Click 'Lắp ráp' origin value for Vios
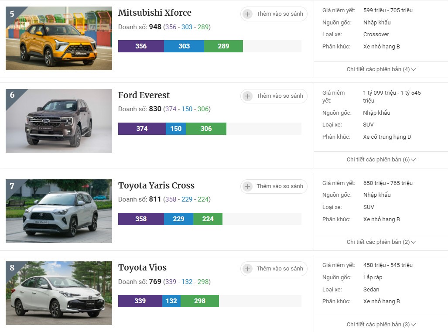This screenshot has height=332, width=448. 373,277
